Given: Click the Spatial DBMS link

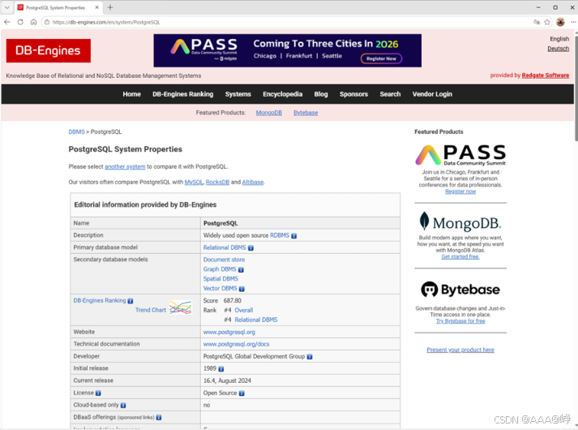Looking at the screenshot, I should (x=220, y=279).
